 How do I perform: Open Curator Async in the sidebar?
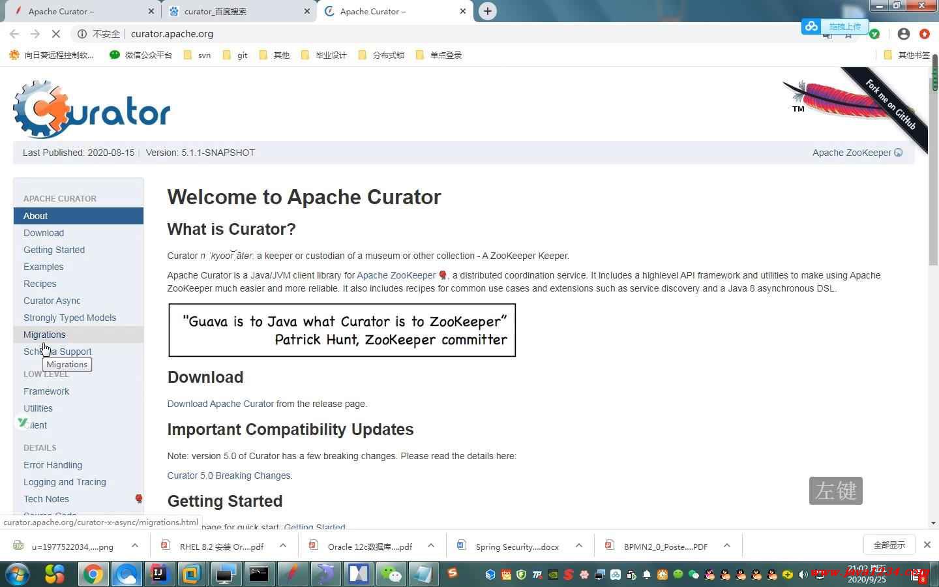52,301
